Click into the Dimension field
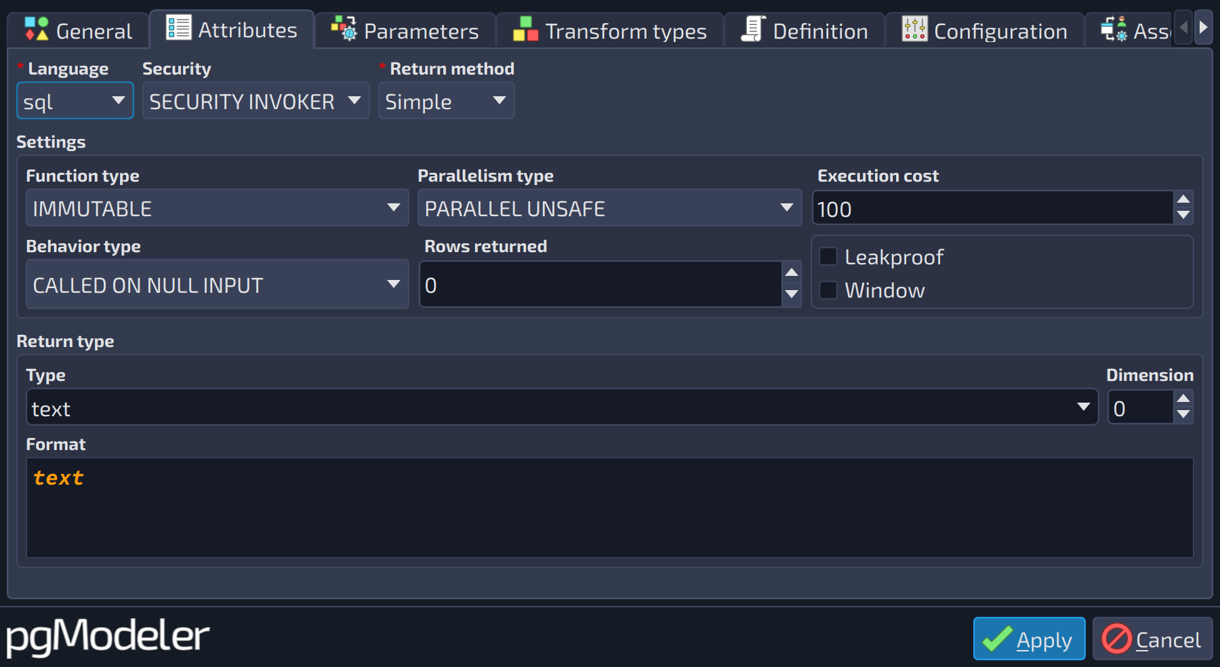 (1141, 407)
